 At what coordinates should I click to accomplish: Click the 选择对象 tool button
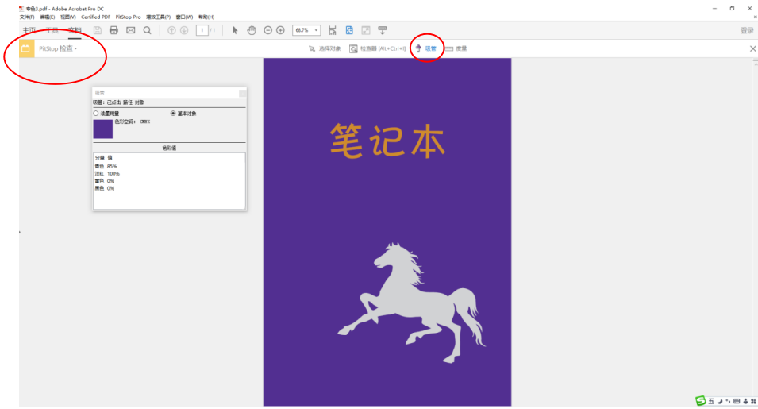pos(325,48)
